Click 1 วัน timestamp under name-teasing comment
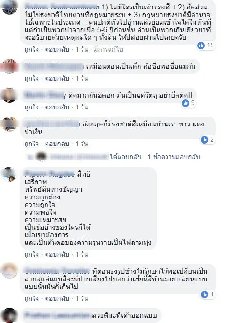The image size is (231, 323). click(82, 78)
